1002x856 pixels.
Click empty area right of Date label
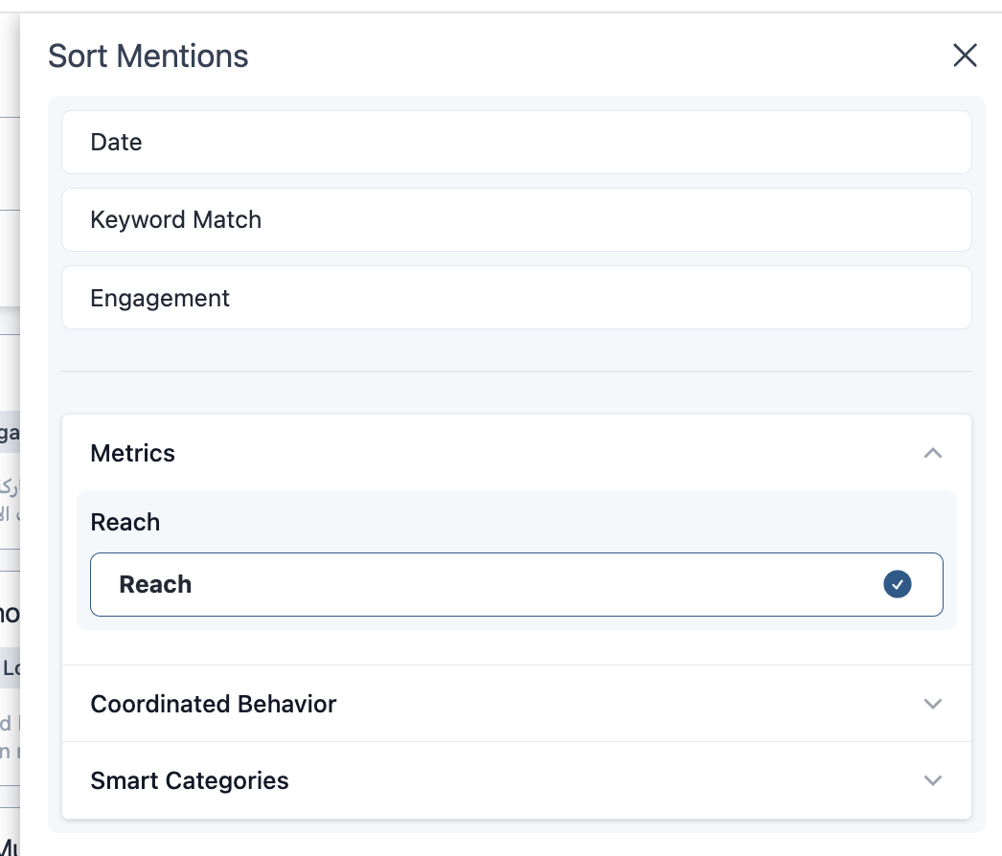point(575,143)
